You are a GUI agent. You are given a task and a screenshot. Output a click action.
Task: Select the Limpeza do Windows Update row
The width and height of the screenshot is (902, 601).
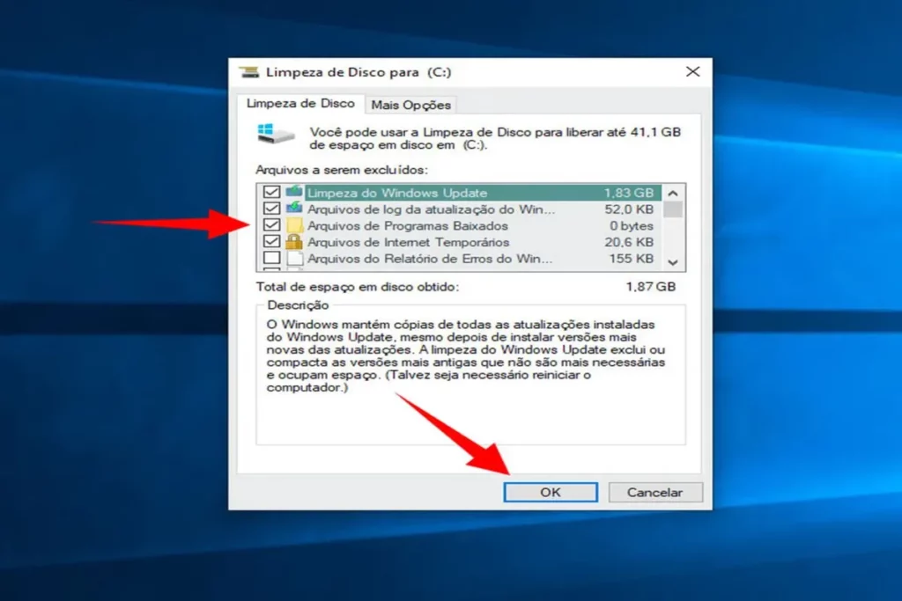[459, 193]
